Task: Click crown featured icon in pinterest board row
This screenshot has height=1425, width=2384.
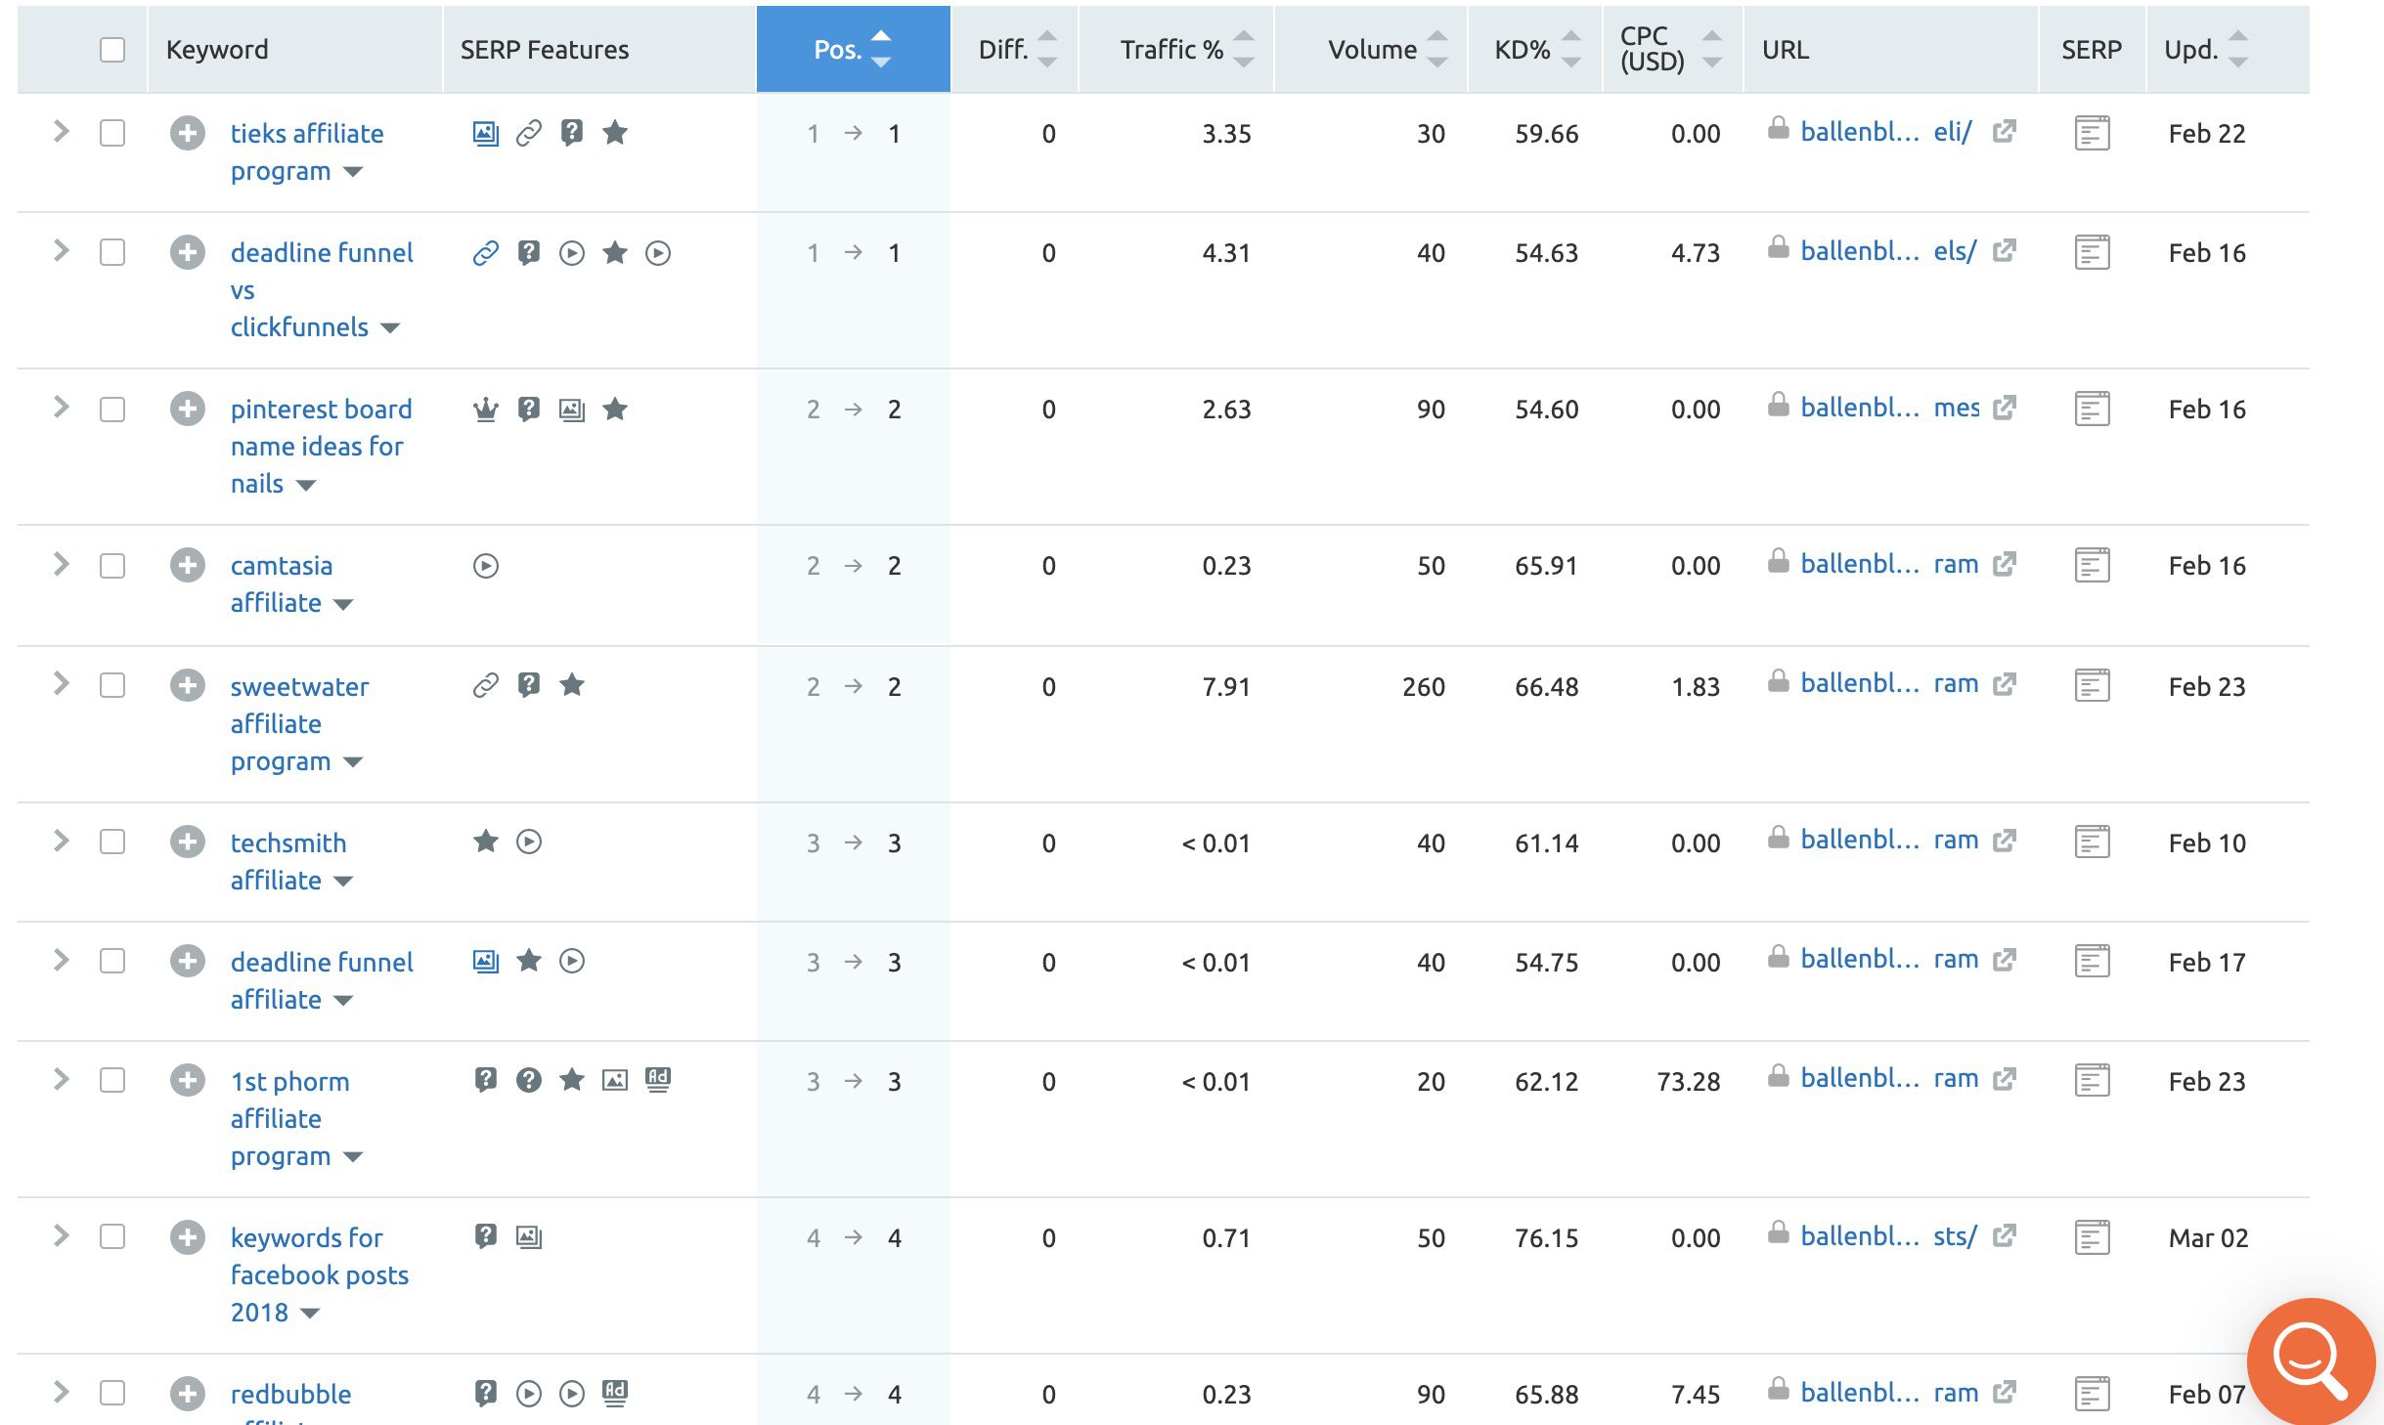Action: [x=486, y=409]
